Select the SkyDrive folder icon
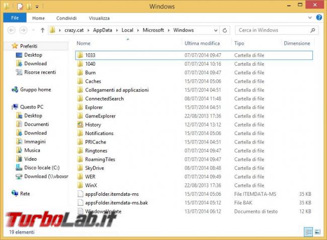The width and height of the screenshot is (327, 240). 80,168
